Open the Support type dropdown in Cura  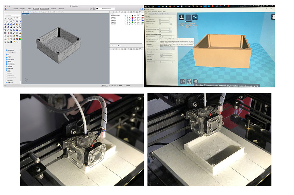166,47
